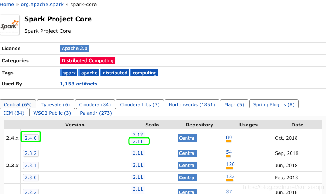Screen dimensions: 327x194
Task: Switch to Typesafe (6) tab
Action: pos(55,104)
